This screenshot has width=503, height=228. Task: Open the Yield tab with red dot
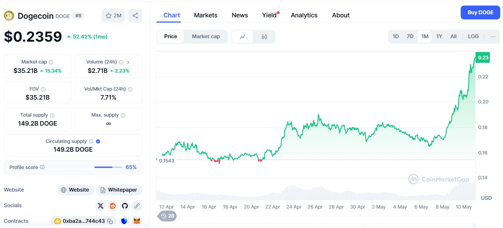[x=270, y=15]
